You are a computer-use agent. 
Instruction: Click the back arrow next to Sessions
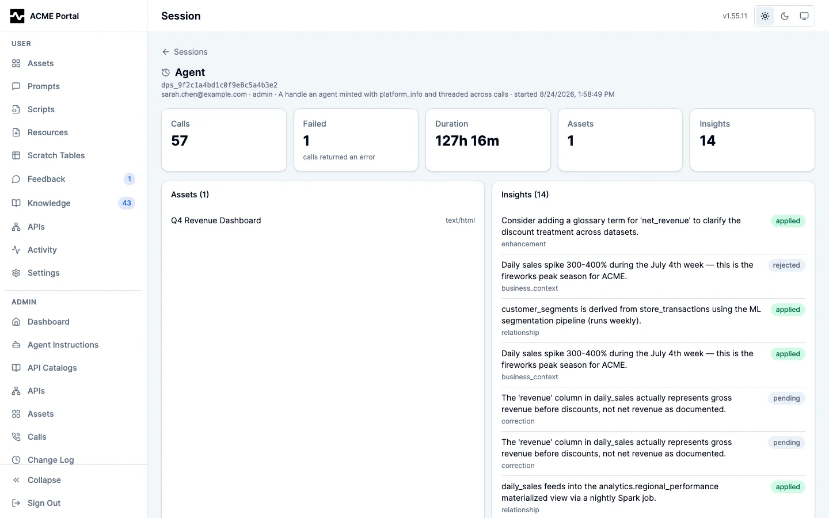pyautogui.click(x=166, y=52)
